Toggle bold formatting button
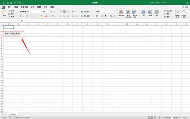The height and width of the screenshot is (119, 190). (x=20, y=16)
